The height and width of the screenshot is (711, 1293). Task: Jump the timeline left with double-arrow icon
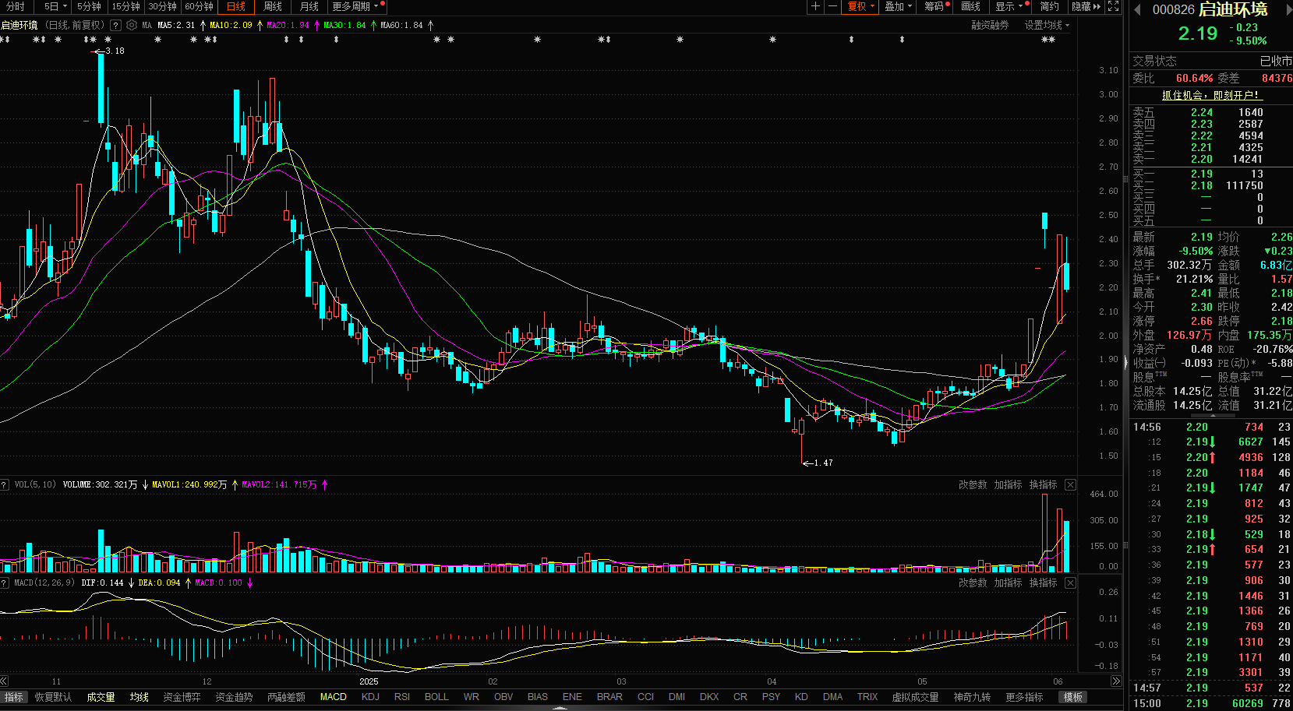click(x=5, y=681)
